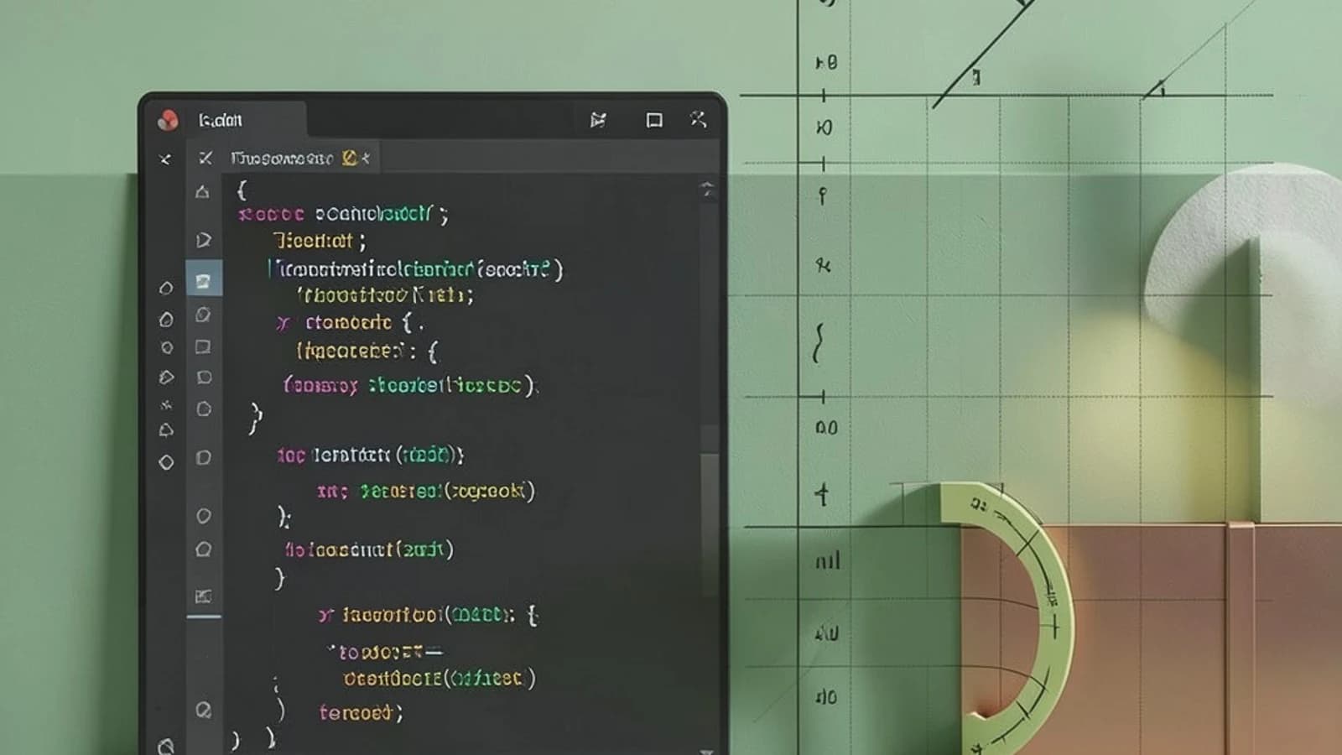Image resolution: width=1342 pixels, height=755 pixels.
Task: Click the red app logo in title bar
Action: point(168,121)
